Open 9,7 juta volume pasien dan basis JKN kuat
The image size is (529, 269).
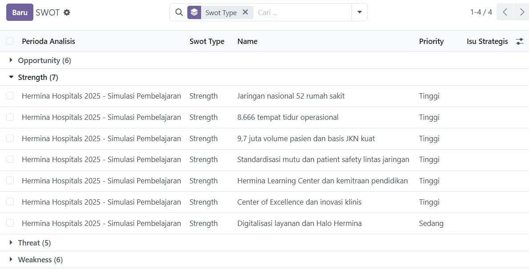(306, 138)
